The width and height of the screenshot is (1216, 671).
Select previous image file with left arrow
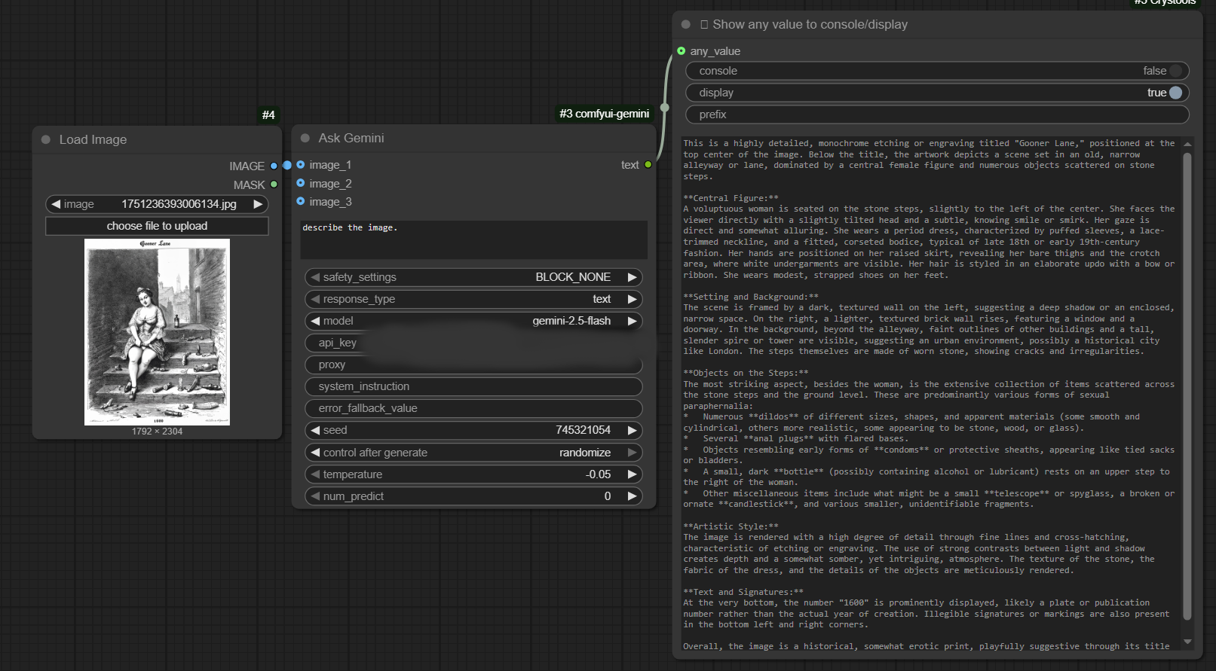click(56, 204)
